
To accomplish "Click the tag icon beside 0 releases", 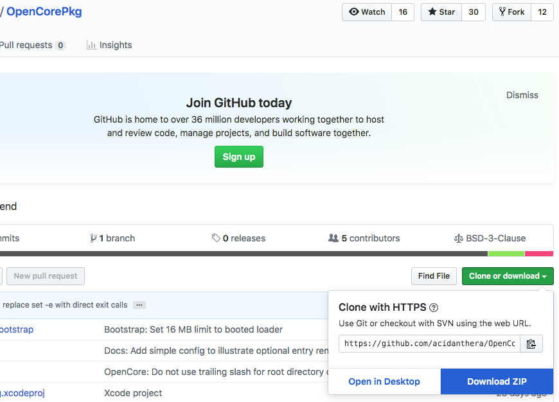I will point(216,238).
